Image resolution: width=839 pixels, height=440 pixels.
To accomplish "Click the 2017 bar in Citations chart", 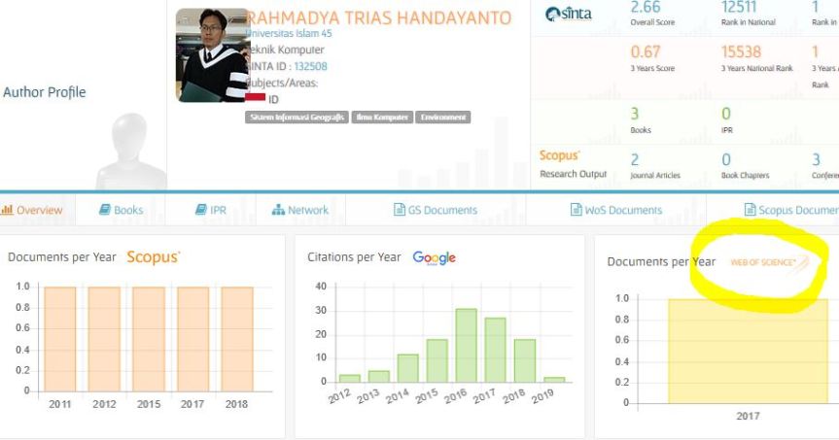I will 495,351.
